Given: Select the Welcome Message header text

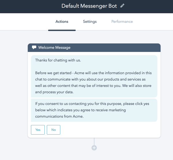Looking at the screenshot, I should (54, 48).
